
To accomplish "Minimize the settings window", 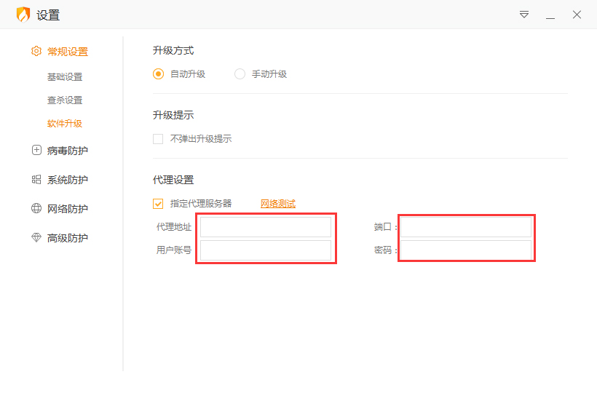I will click(x=550, y=15).
